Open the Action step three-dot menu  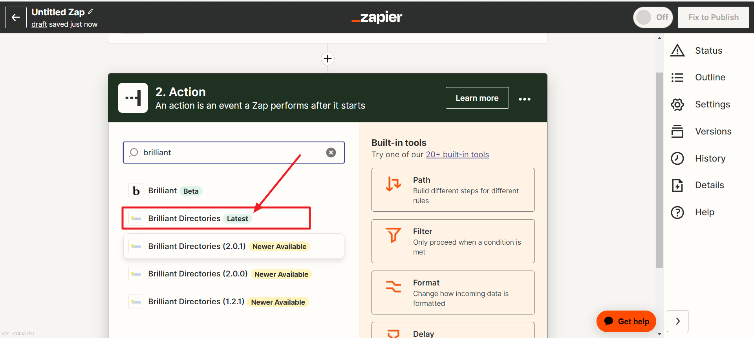[x=525, y=99]
